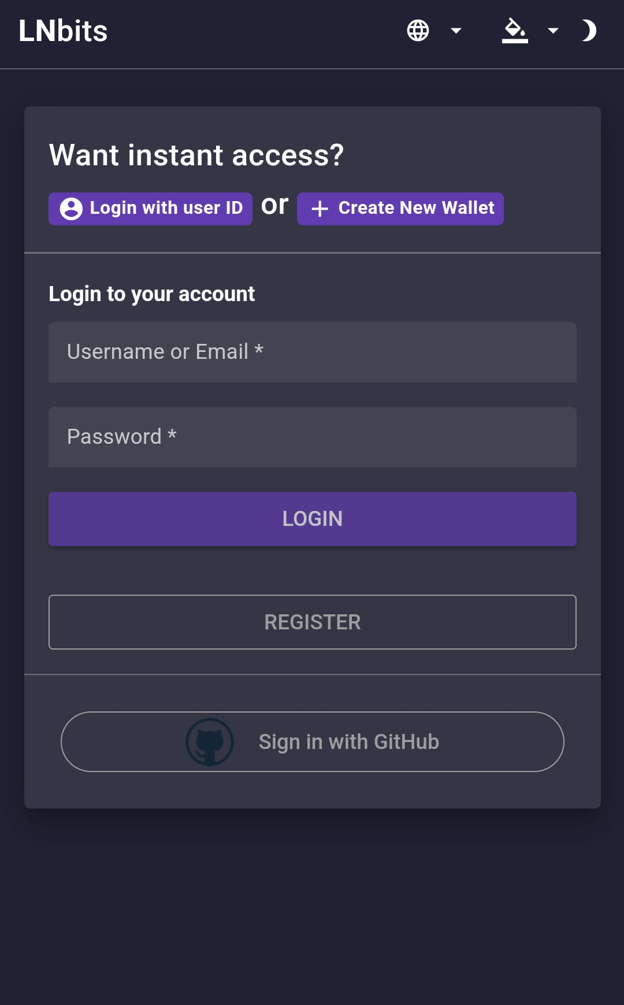Select Login with user ID

point(150,209)
